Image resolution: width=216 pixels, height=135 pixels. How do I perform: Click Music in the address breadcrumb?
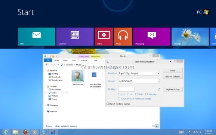(x=78, y=65)
